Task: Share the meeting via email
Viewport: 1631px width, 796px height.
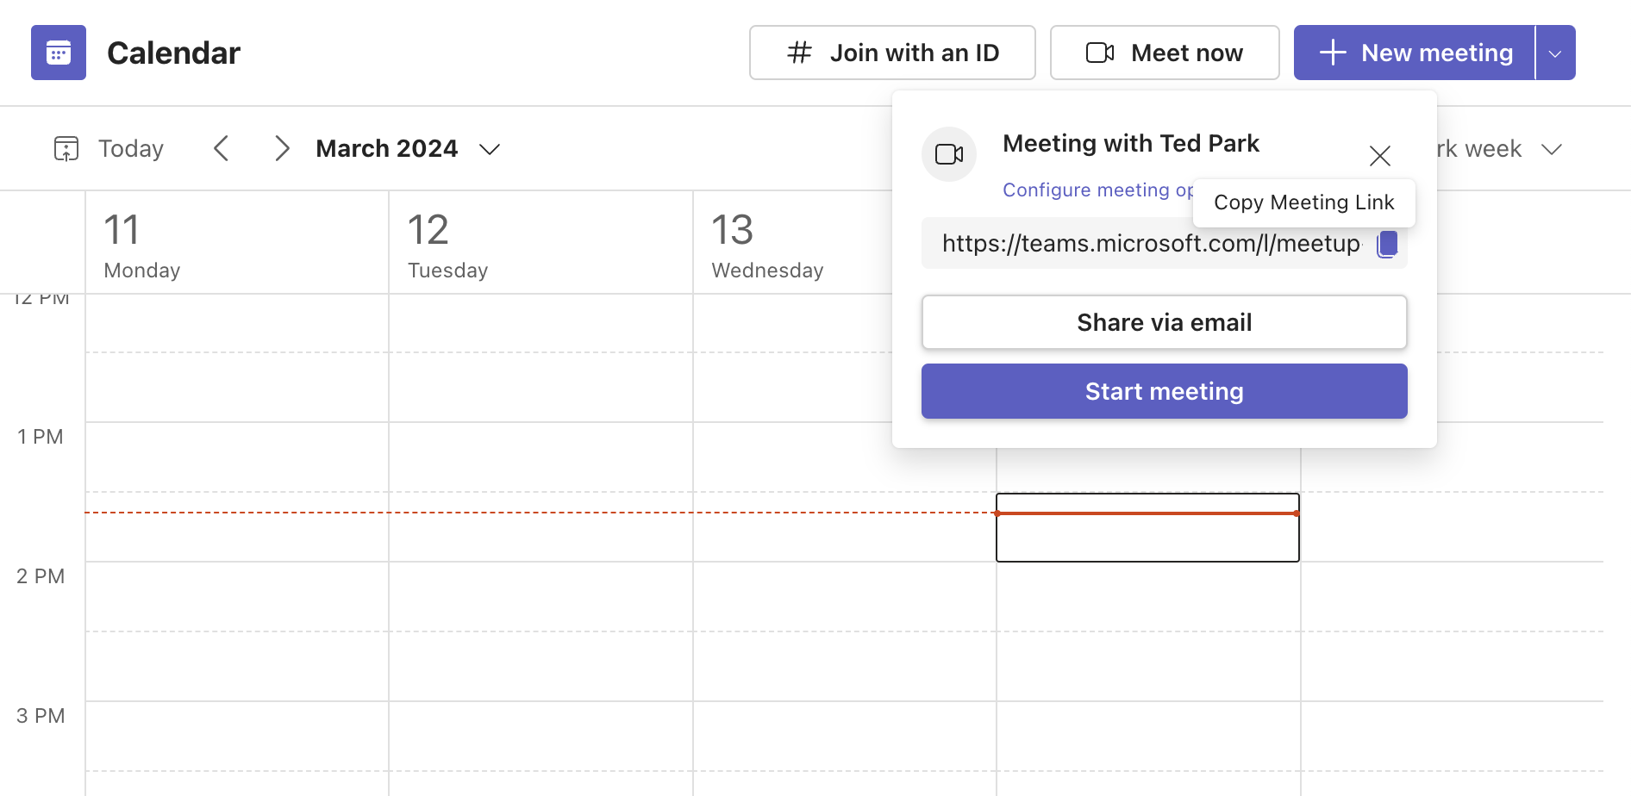Action: point(1164,321)
